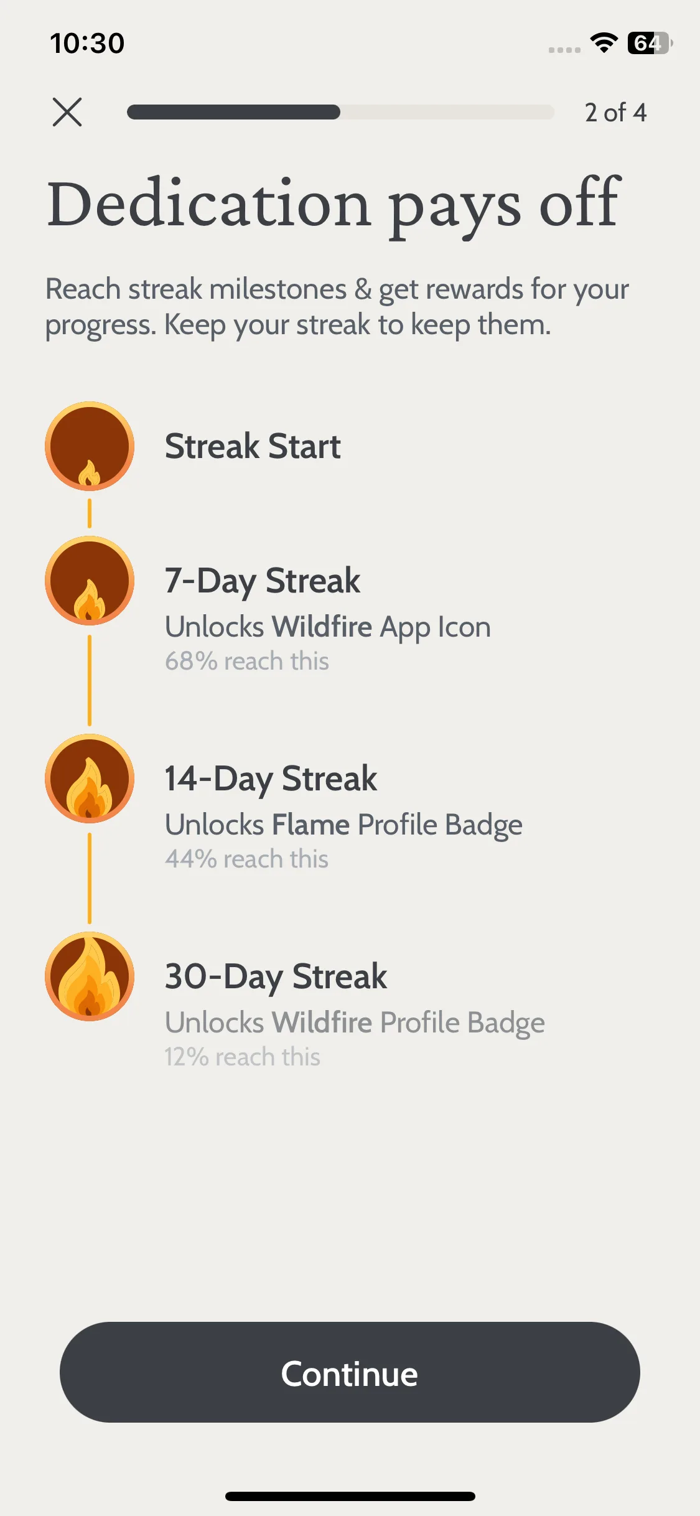
Task: Tap the battery indicator showing 64
Action: point(650,43)
